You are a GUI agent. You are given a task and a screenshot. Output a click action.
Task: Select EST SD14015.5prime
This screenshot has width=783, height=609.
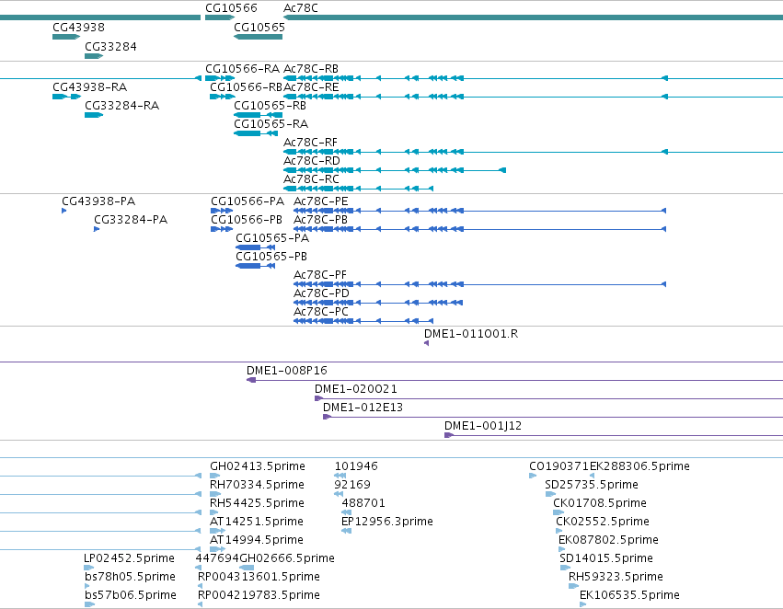(x=606, y=558)
